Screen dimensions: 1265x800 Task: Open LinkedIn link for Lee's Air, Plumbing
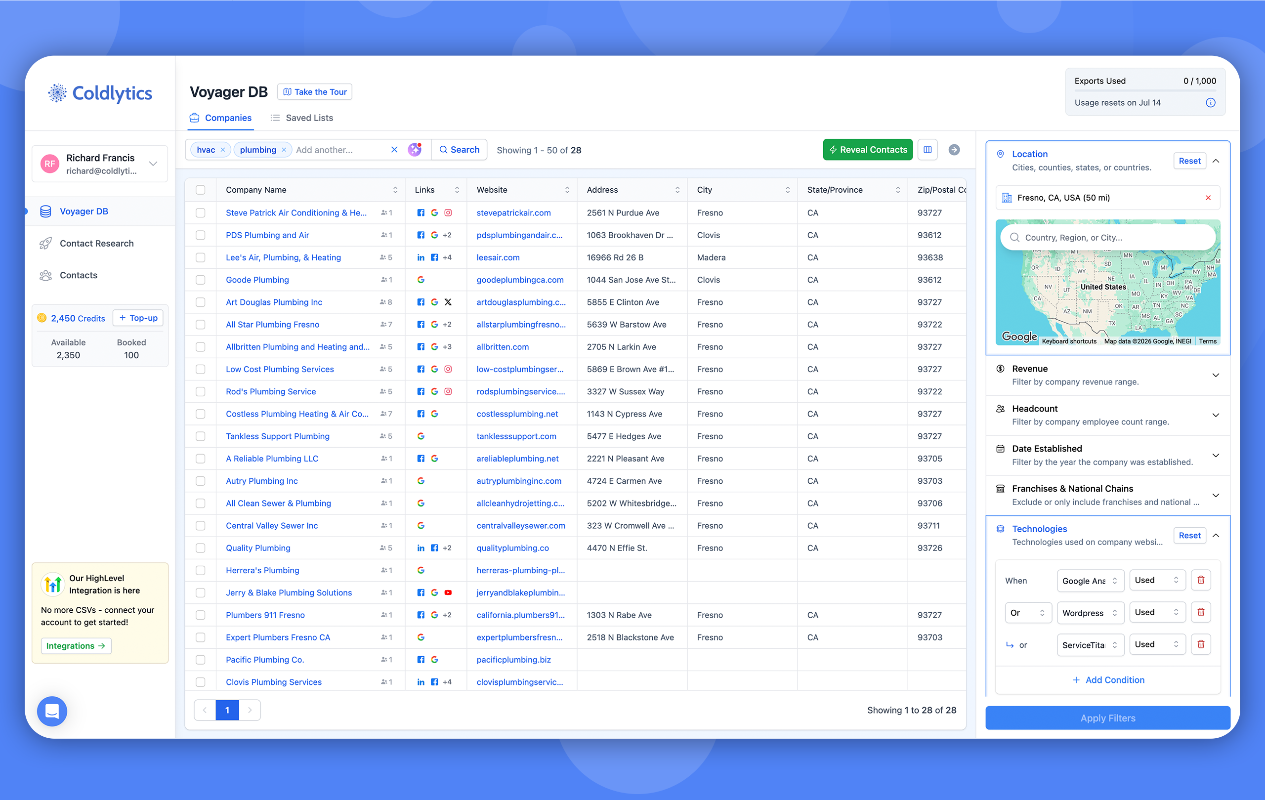(421, 257)
